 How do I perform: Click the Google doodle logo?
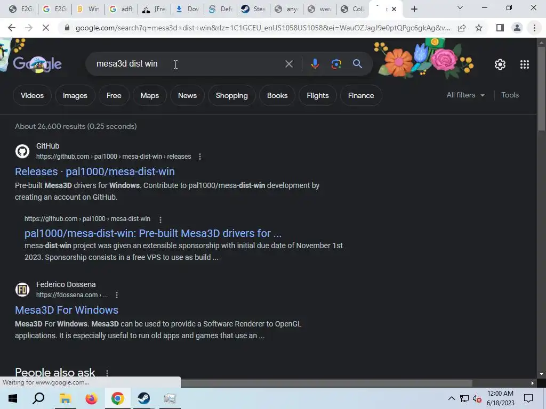(37, 64)
